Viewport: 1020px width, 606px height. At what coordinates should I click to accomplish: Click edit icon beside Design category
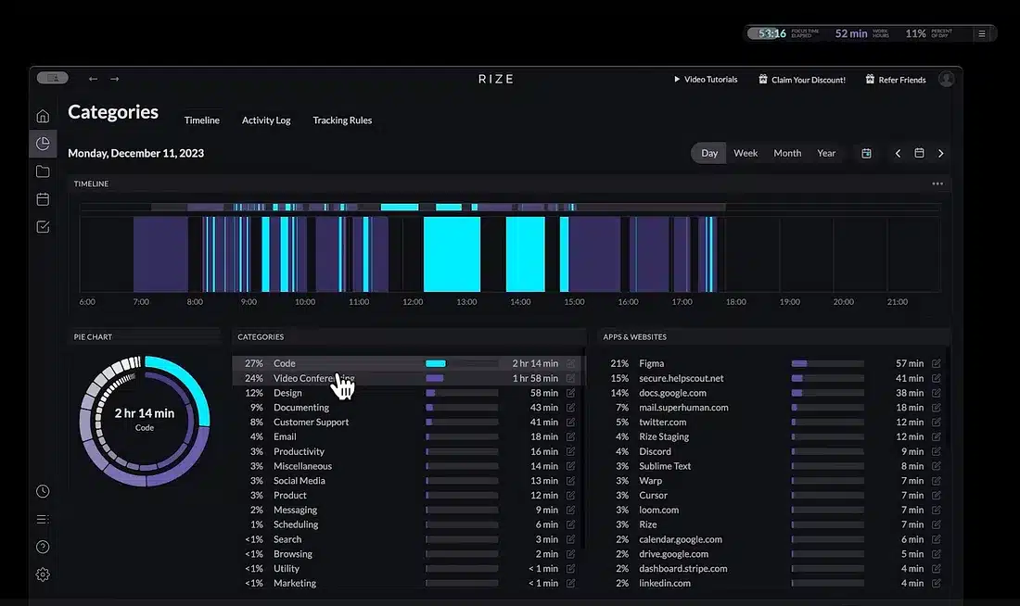point(570,393)
